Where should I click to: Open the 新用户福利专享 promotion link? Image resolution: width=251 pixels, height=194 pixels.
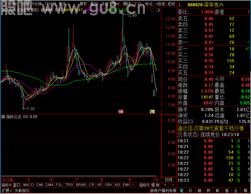[163, 191]
